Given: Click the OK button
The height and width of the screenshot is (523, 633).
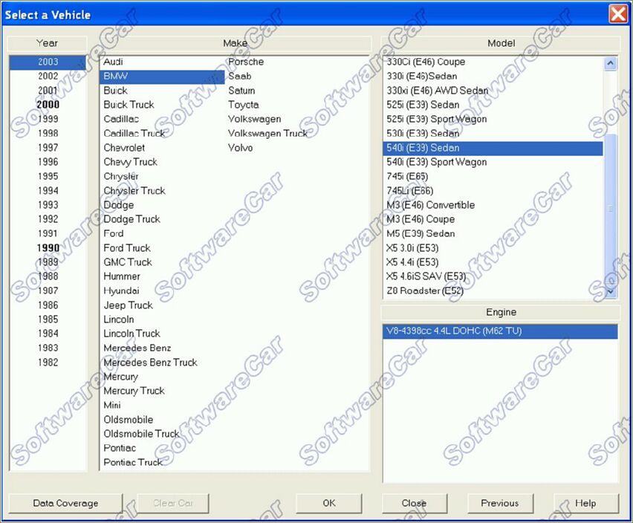Looking at the screenshot, I should pyautogui.click(x=328, y=503).
